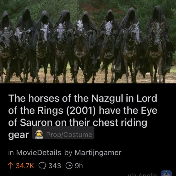Tap the astronaut emoji in the flair
176x176 pixels.
39,134
